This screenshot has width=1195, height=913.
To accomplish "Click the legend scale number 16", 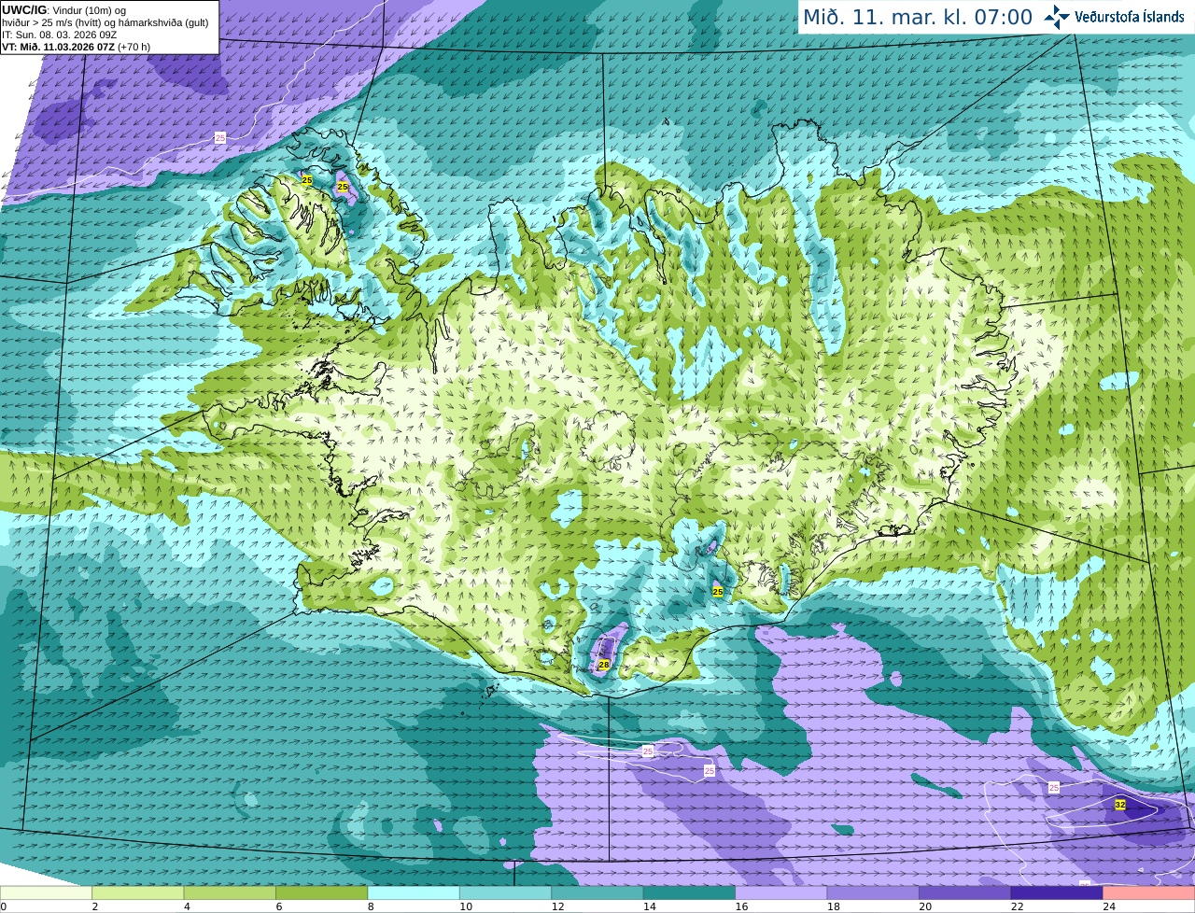I will tap(741, 906).
